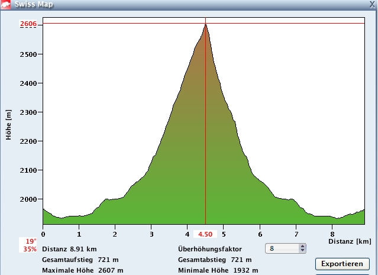The height and width of the screenshot is (275, 378).
Task: Click the 19° slope angle indicator
Action: pyautogui.click(x=31, y=241)
